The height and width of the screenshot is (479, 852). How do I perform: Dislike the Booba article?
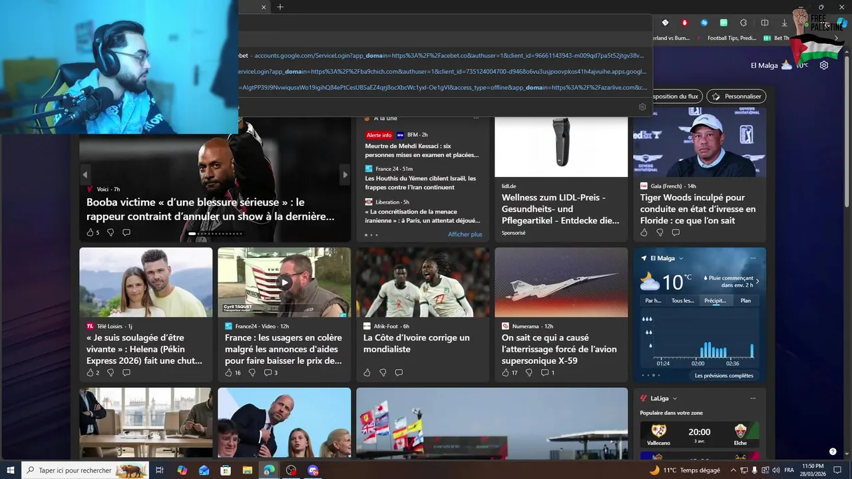coord(110,233)
